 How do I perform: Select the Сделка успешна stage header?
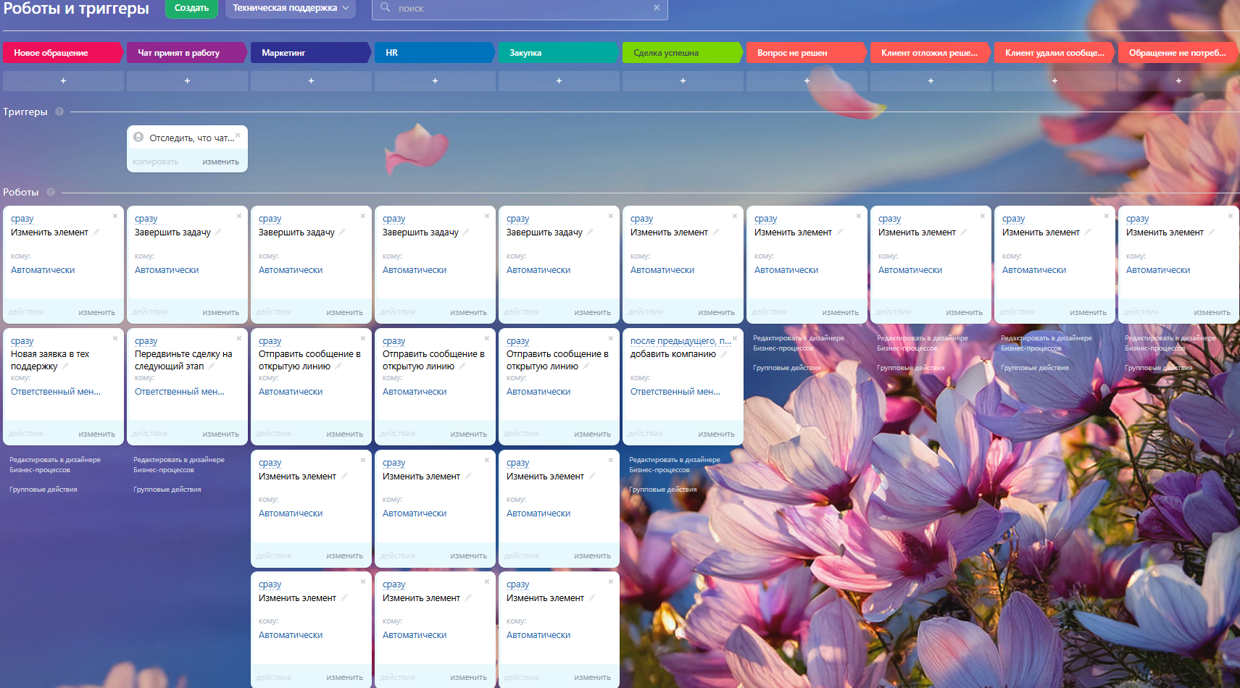683,53
